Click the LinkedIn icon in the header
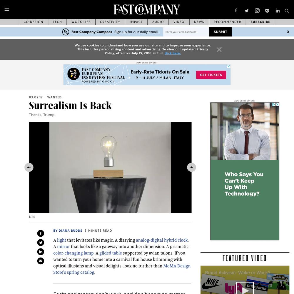The height and width of the screenshot is (294, 294). (278, 11)
